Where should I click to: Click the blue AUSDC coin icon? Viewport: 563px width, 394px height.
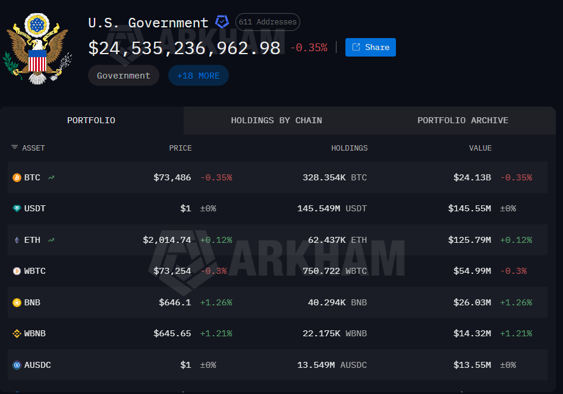(x=17, y=365)
